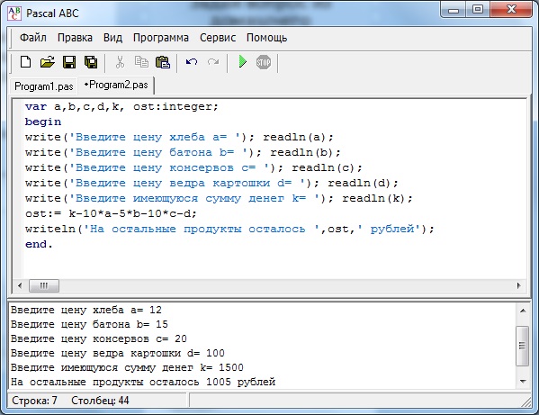Viewport: 539px width, 415px height.
Task: Click the 'Введите цену консервов c= ' string in code
Action: (x=169, y=167)
